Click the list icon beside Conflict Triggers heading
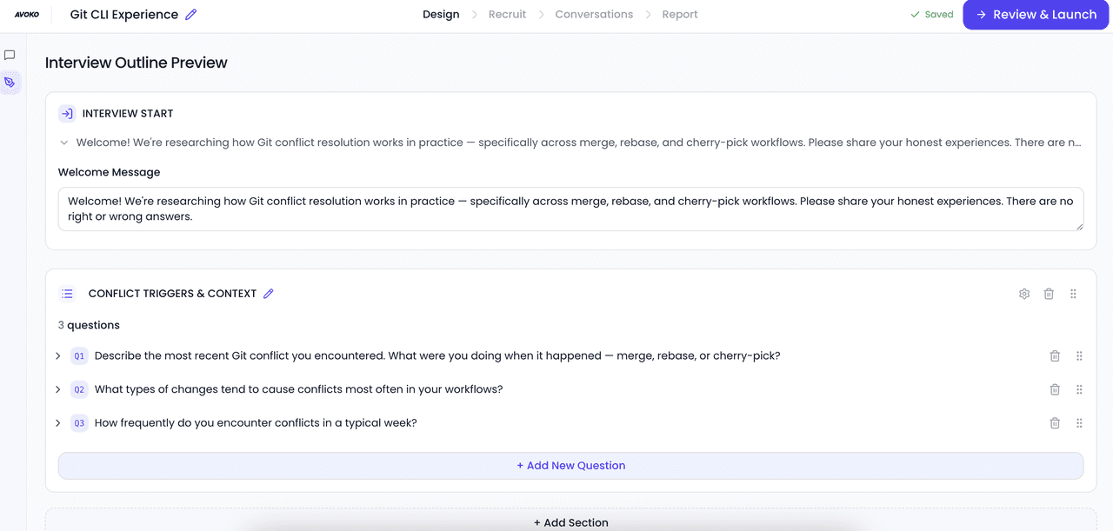Screen dimensions: 1113x531 click(x=67, y=293)
